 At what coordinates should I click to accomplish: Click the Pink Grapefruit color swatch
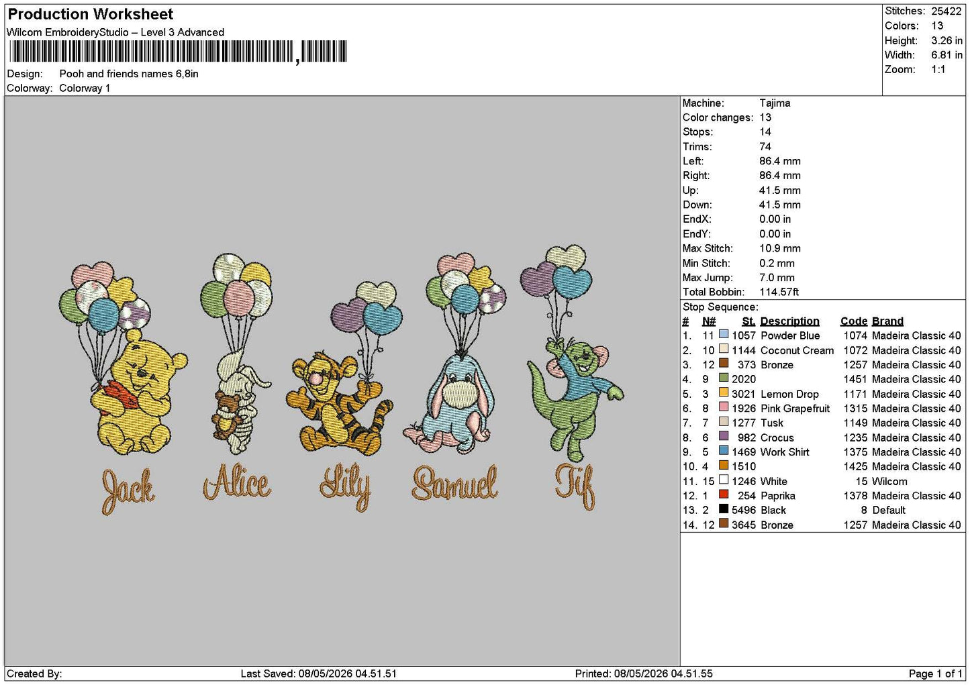(x=724, y=407)
